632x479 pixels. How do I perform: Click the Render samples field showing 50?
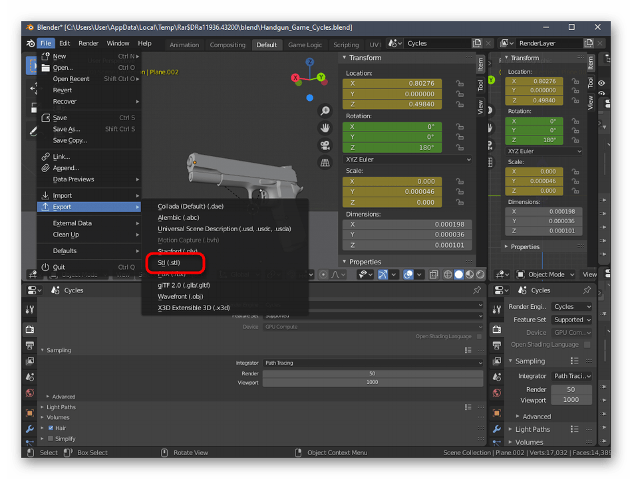(373, 373)
